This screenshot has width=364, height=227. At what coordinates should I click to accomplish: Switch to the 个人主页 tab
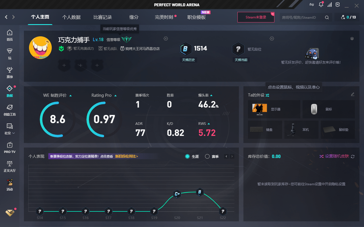[40, 17]
